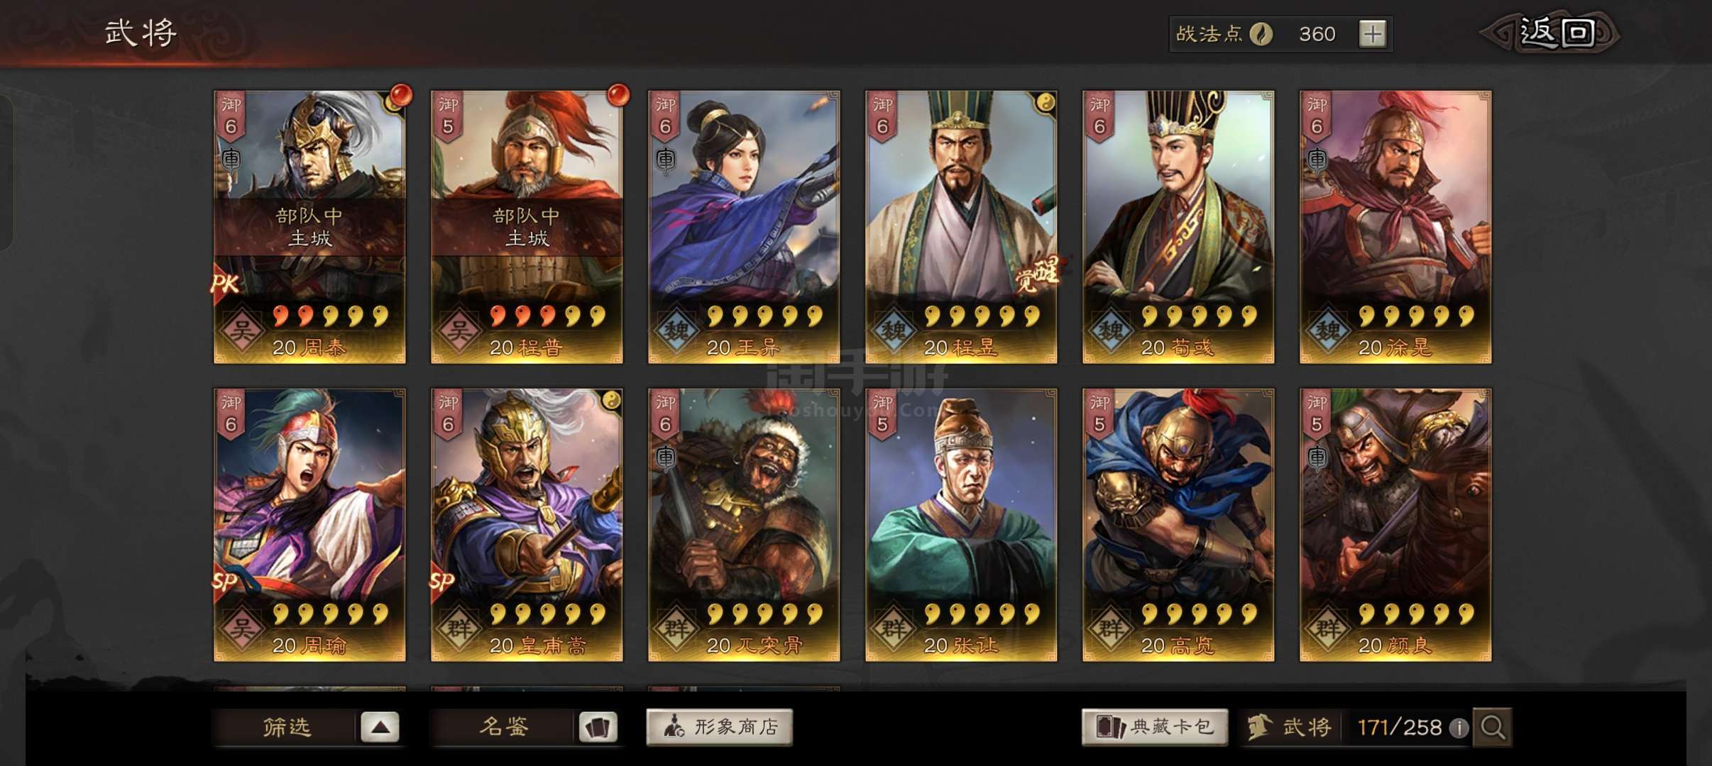1712x766 pixels.
Task: Open the 形象商店 shop
Action: pyautogui.click(x=719, y=727)
